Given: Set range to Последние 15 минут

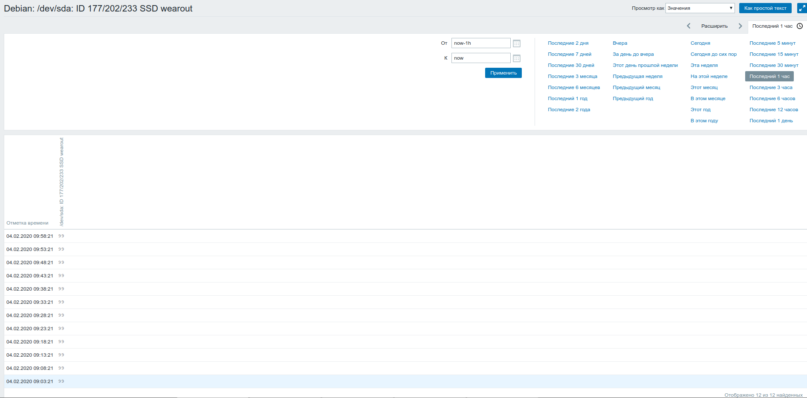Looking at the screenshot, I should point(774,54).
